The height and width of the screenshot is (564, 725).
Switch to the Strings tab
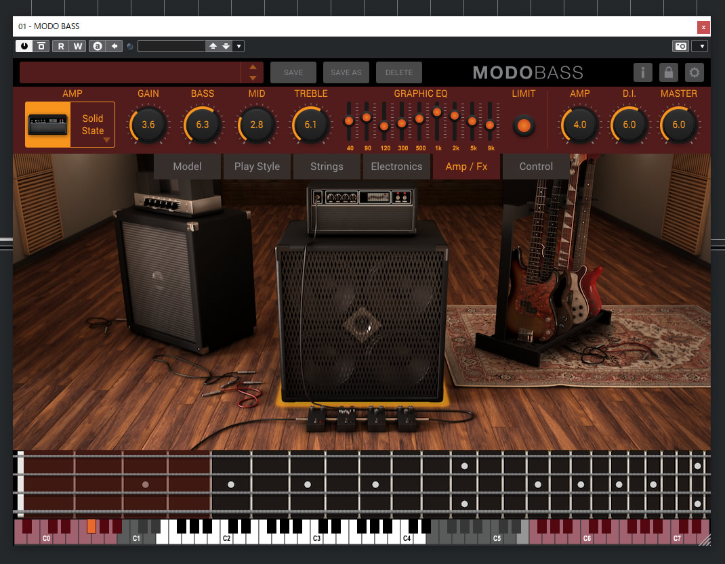327,167
